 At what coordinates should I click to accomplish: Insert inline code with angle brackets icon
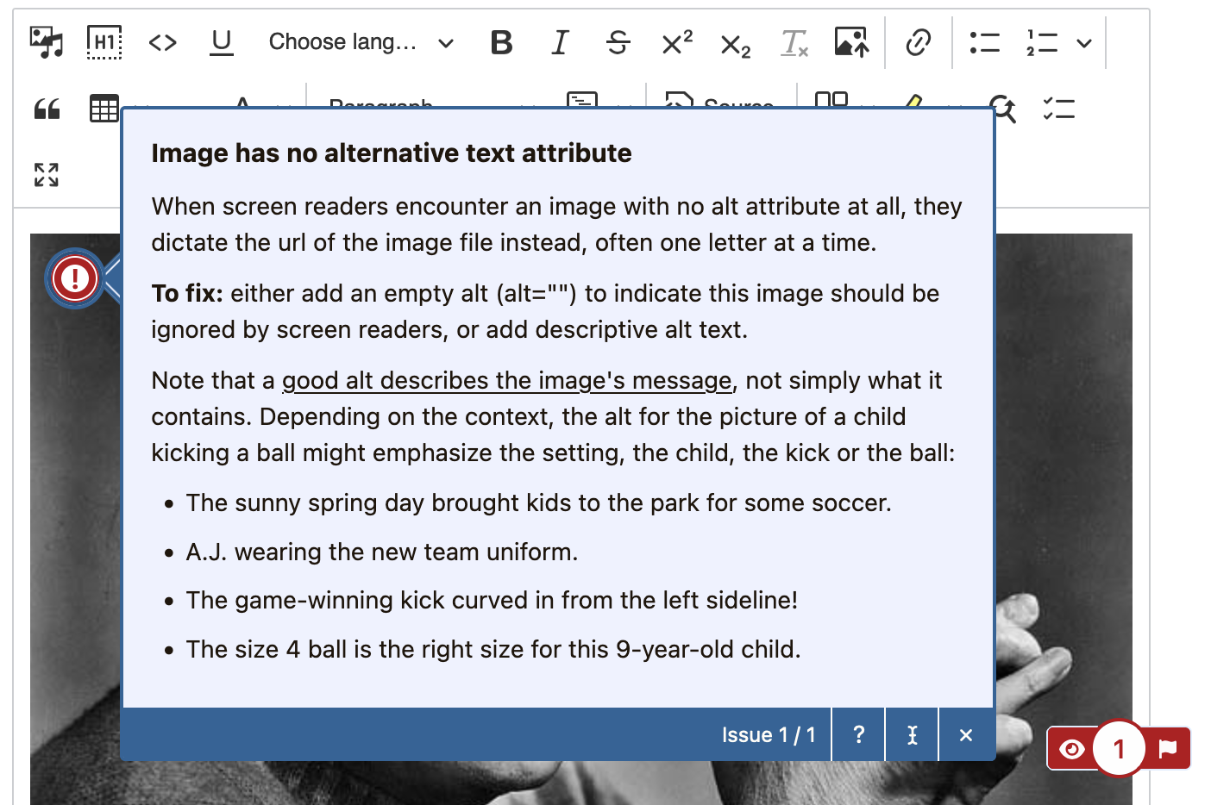(163, 41)
